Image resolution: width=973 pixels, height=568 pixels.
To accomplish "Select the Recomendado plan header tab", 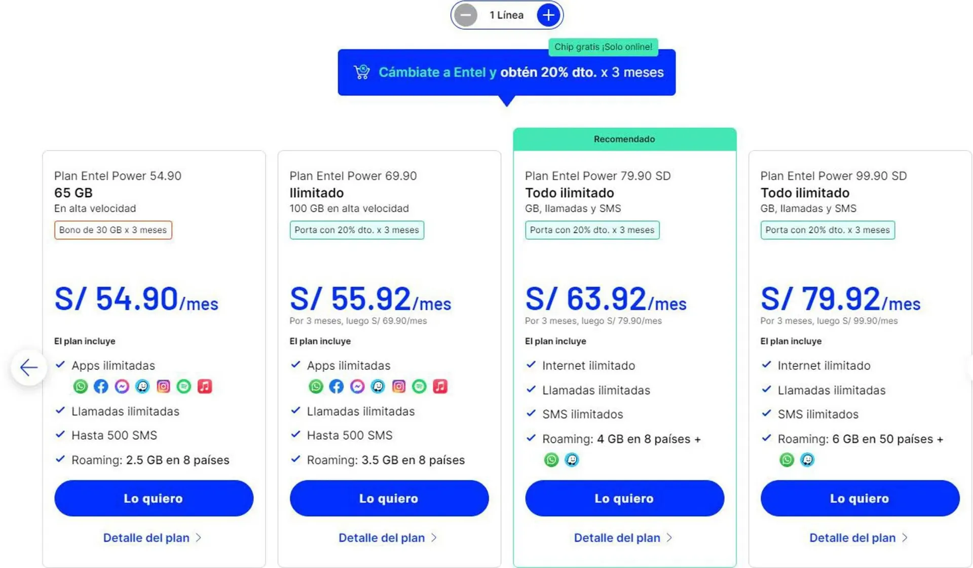I will coord(624,139).
